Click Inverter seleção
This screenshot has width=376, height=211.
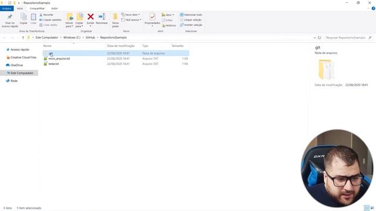click(191, 25)
